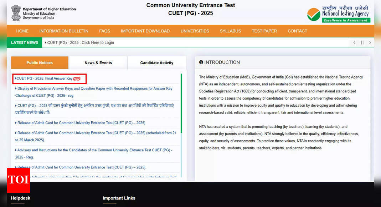Click the red NEW badge icon
Screen dimensions: 381x207
77,79
